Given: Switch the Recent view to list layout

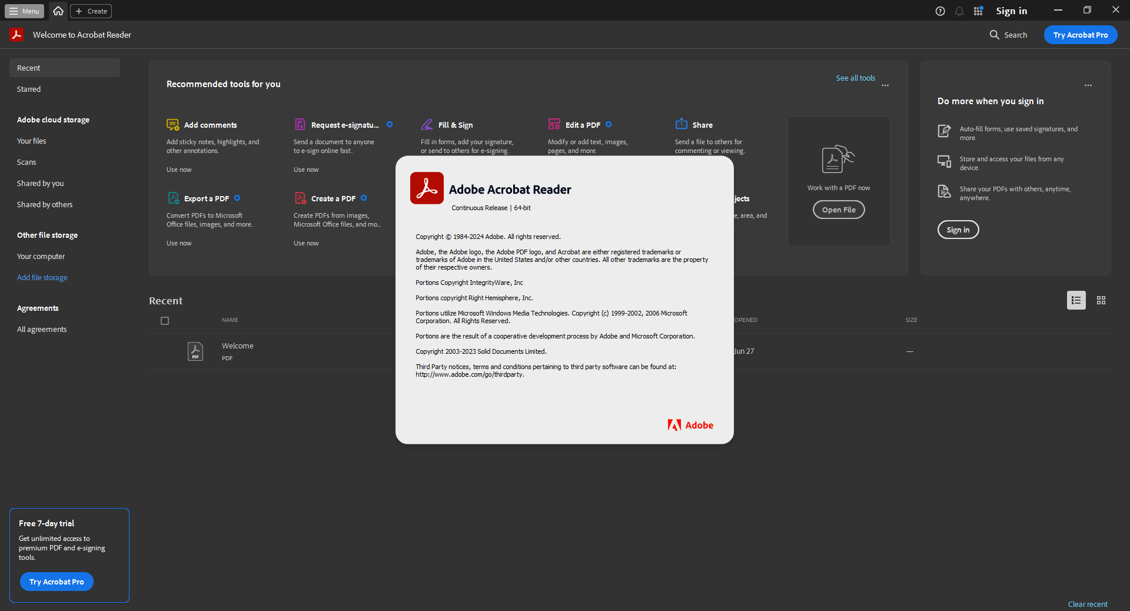Looking at the screenshot, I should [1076, 300].
